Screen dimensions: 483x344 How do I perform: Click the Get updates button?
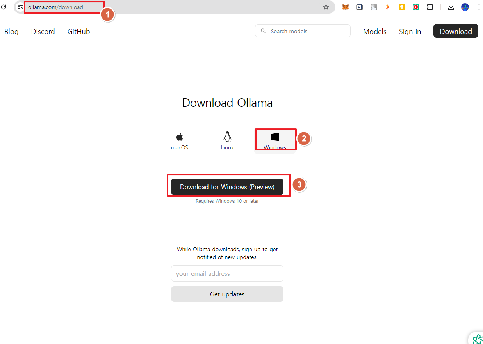coord(227,294)
